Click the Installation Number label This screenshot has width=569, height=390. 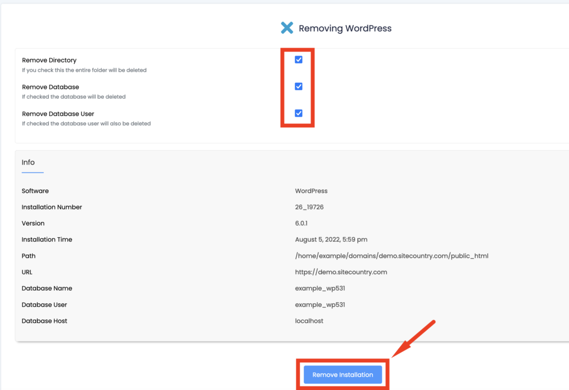click(52, 207)
